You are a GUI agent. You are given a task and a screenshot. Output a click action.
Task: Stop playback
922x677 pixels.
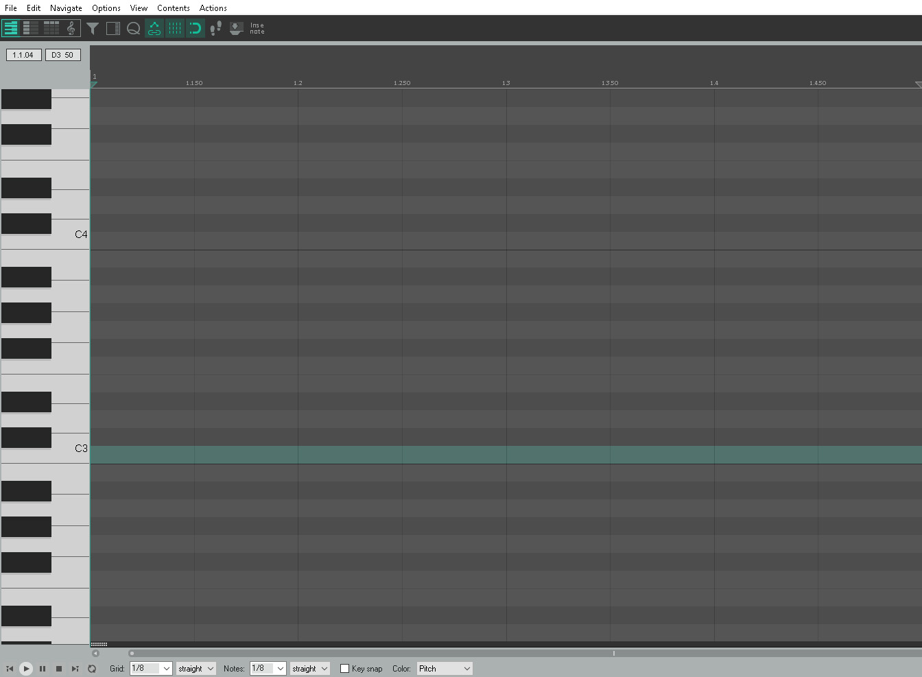point(59,669)
